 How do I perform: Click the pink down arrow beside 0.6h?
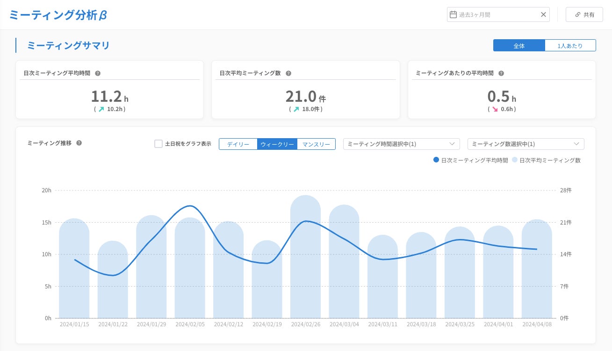[495, 109]
